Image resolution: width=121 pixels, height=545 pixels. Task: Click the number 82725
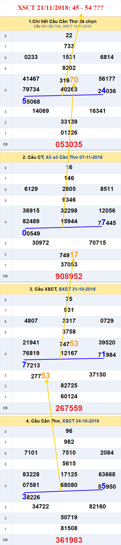(x=69, y=386)
